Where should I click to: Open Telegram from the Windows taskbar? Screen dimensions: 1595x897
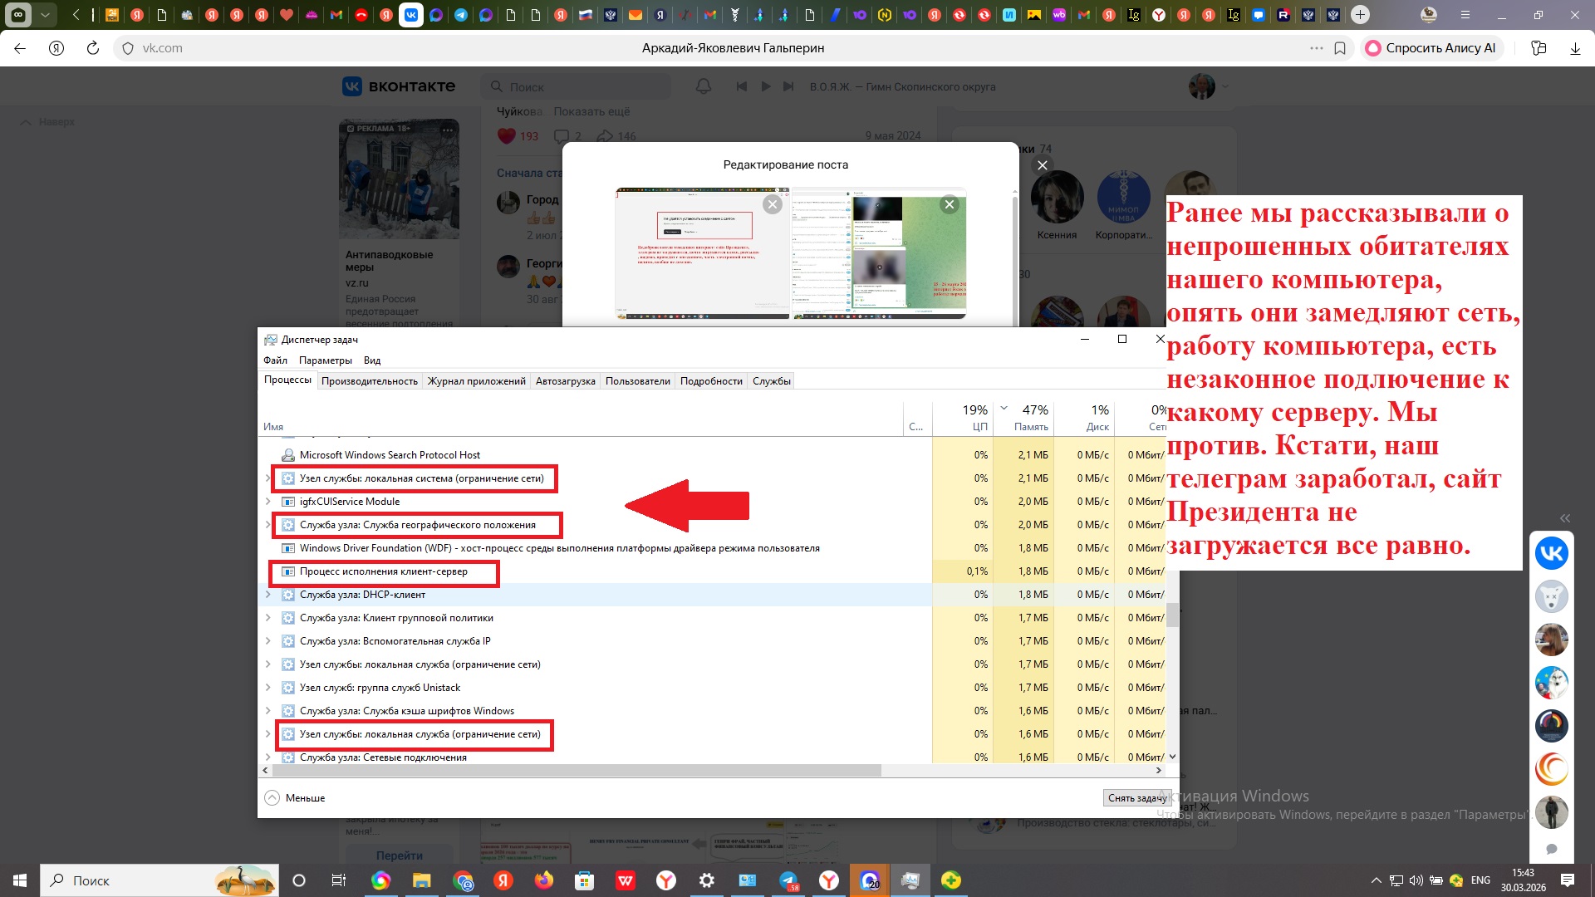click(x=788, y=880)
